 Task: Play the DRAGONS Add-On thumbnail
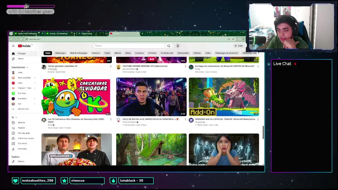(224, 97)
